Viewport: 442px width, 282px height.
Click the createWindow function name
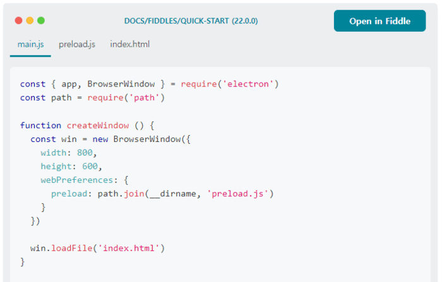(x=98, y=126)
